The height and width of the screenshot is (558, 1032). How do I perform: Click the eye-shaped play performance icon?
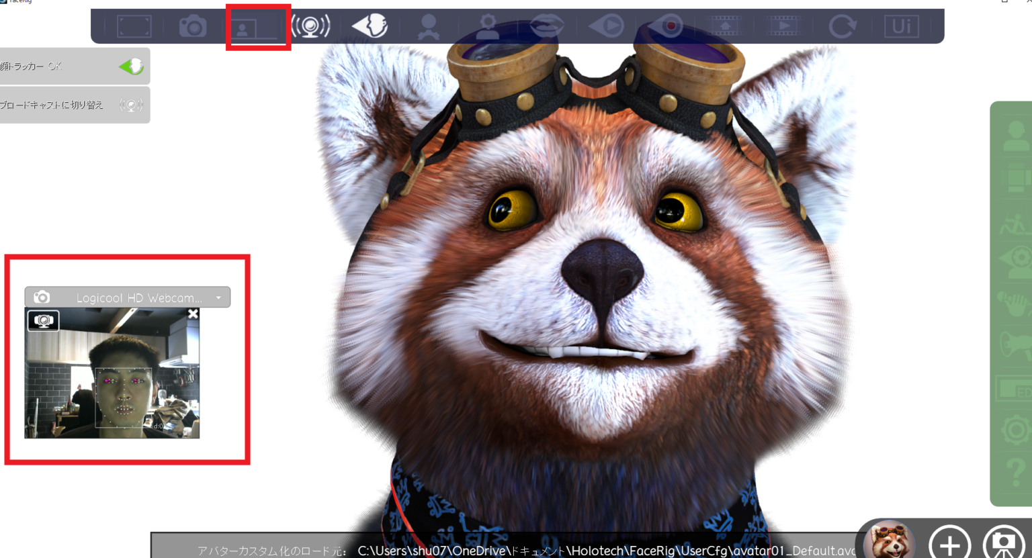606,27
